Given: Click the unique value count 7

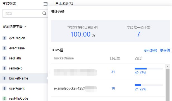Looking at the screenshot, I should (x=138, y=34).
